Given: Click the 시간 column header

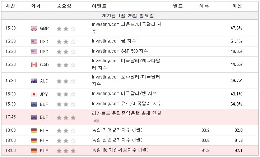Looking at the screenshot, I should pos(10,6).
